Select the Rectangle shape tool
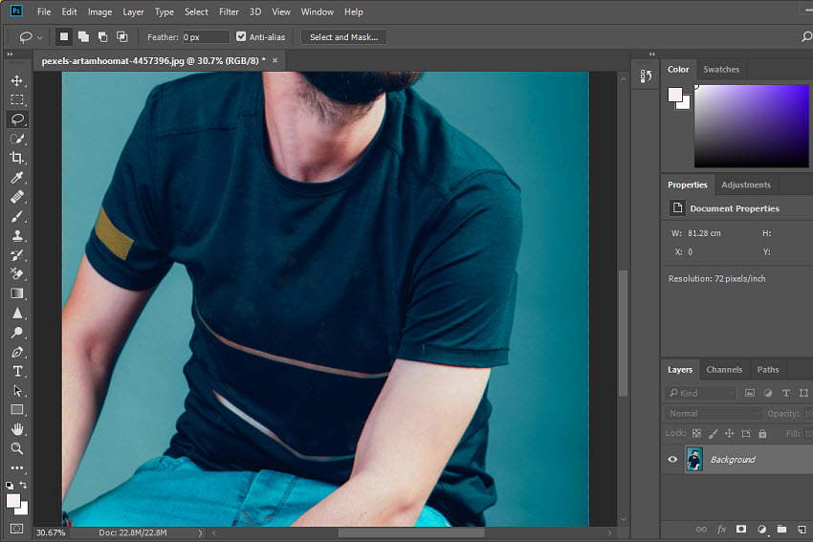 click(x=17, y=410)
